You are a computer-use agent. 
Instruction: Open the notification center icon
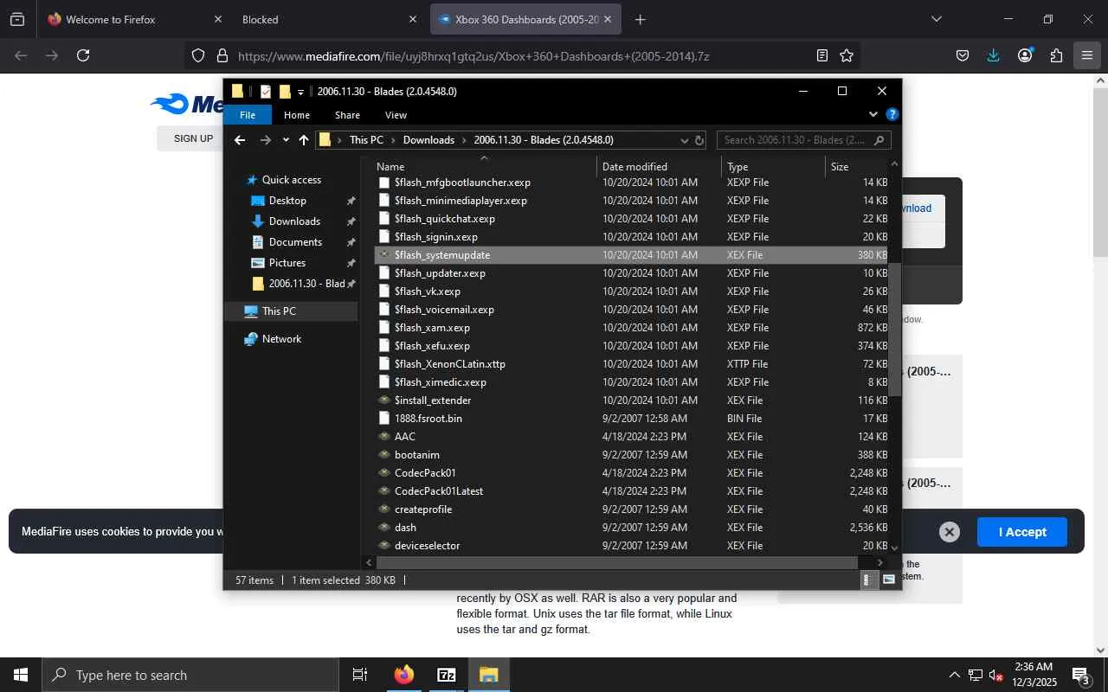point(1080,675)
